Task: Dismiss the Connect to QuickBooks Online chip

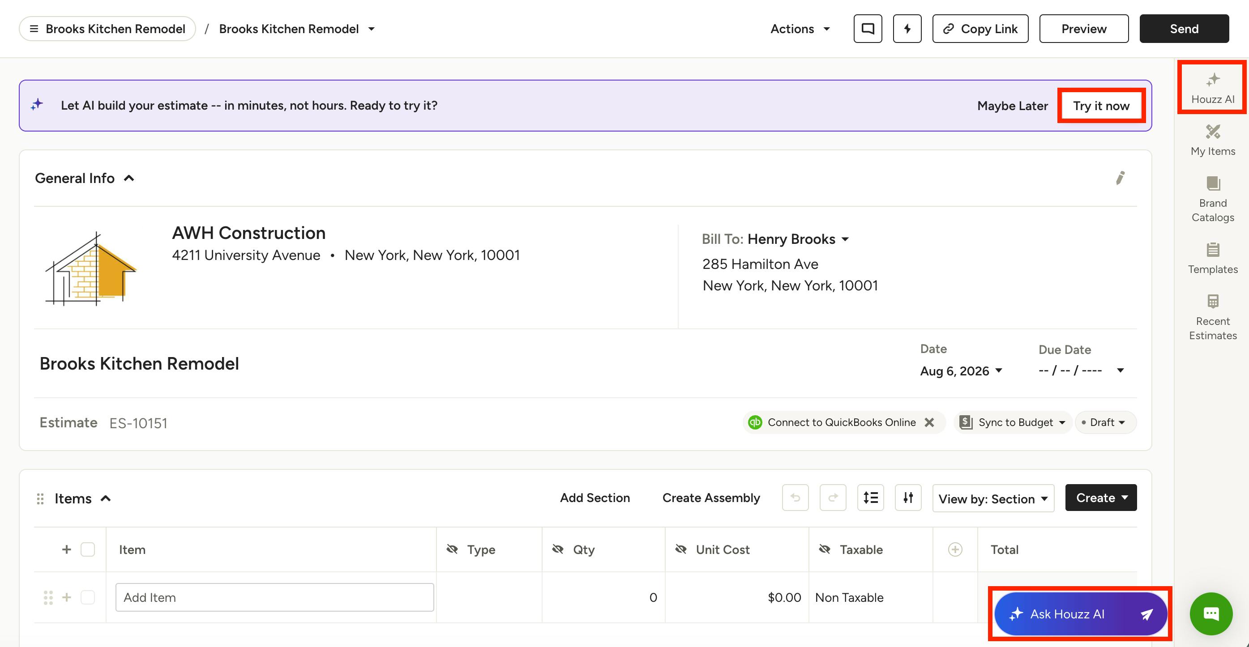Action: click(x=929, y=423)
